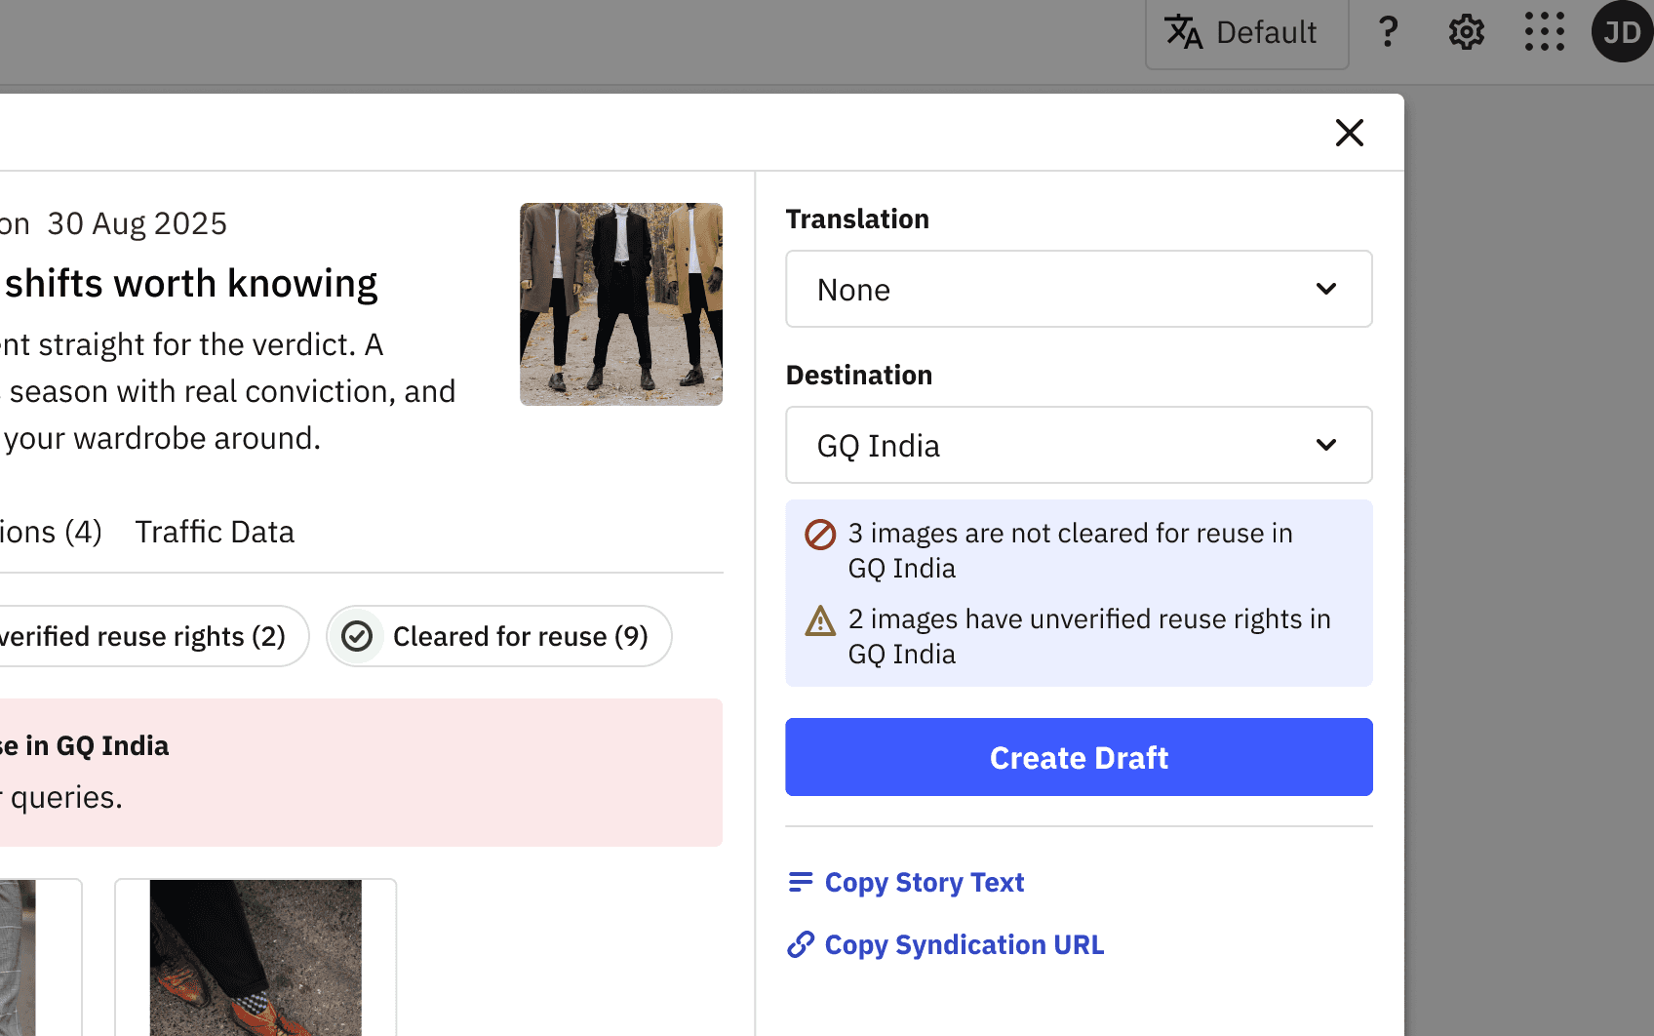Click the checkmark icon in Cleared for reuse
The width and height of the screenshot is (1654, 1036).
[357, 636]
